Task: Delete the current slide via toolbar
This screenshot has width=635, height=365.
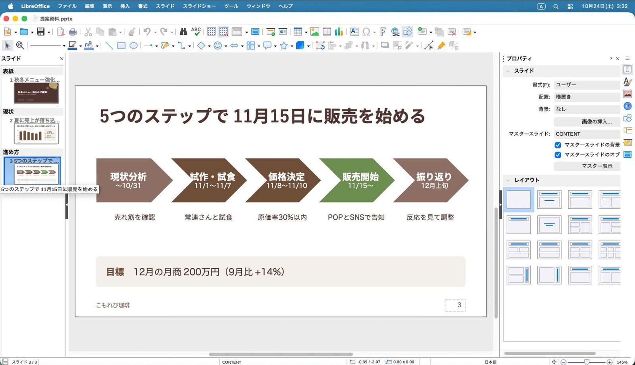Action: [452, 32]
